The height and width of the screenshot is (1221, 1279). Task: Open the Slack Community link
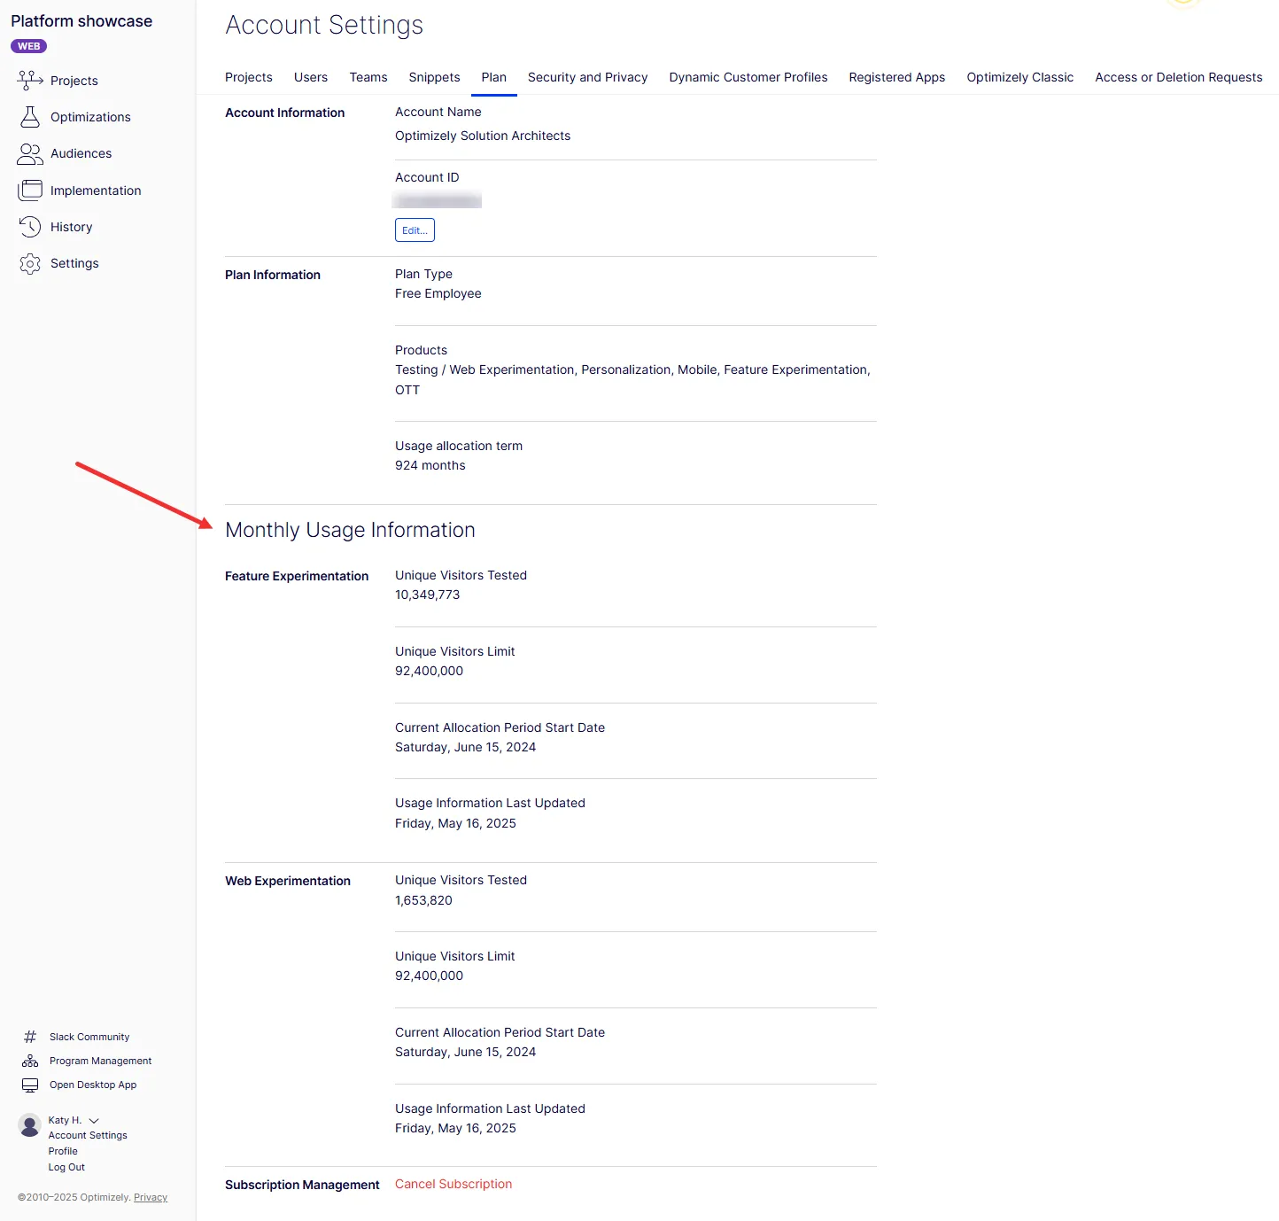pos(89,1037)
